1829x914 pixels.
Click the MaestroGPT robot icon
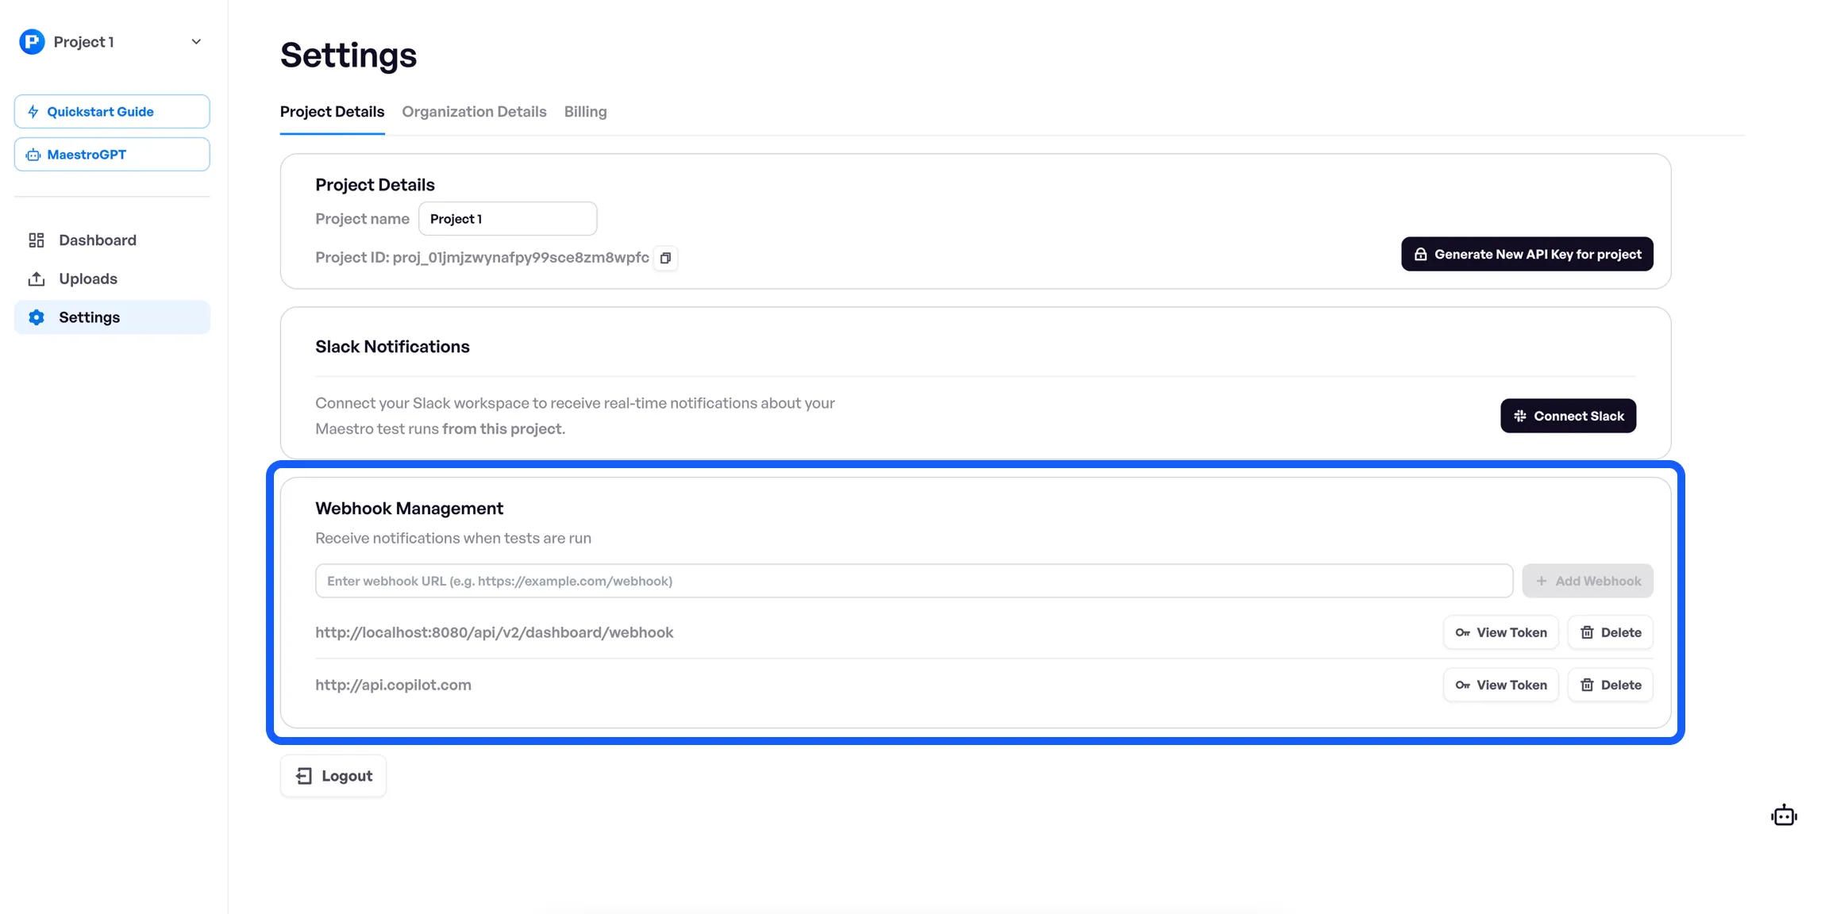pyautogui.click(x=33, y=155)
